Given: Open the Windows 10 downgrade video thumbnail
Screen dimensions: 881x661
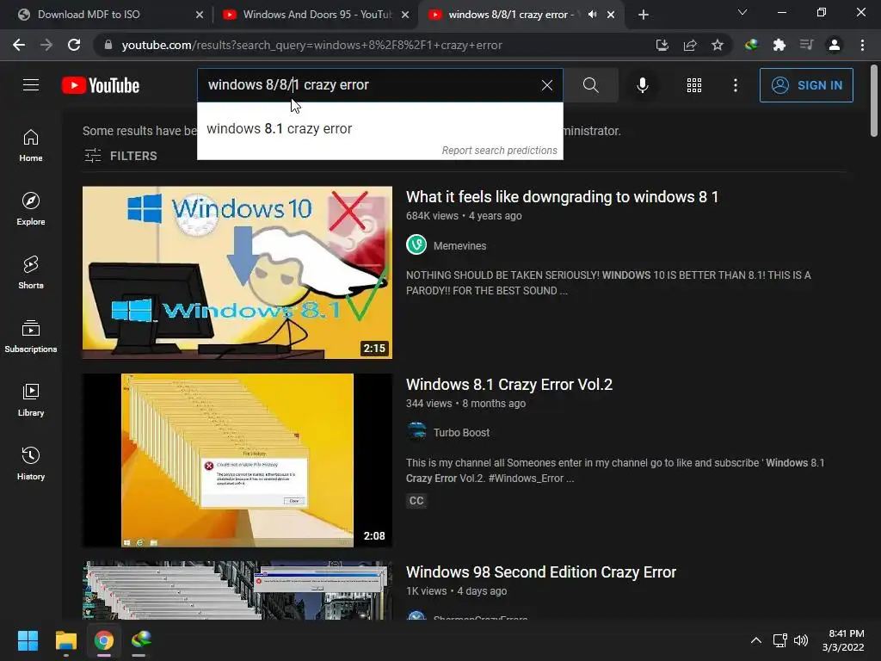Looking at the screenshot, I should coord(237,272).
